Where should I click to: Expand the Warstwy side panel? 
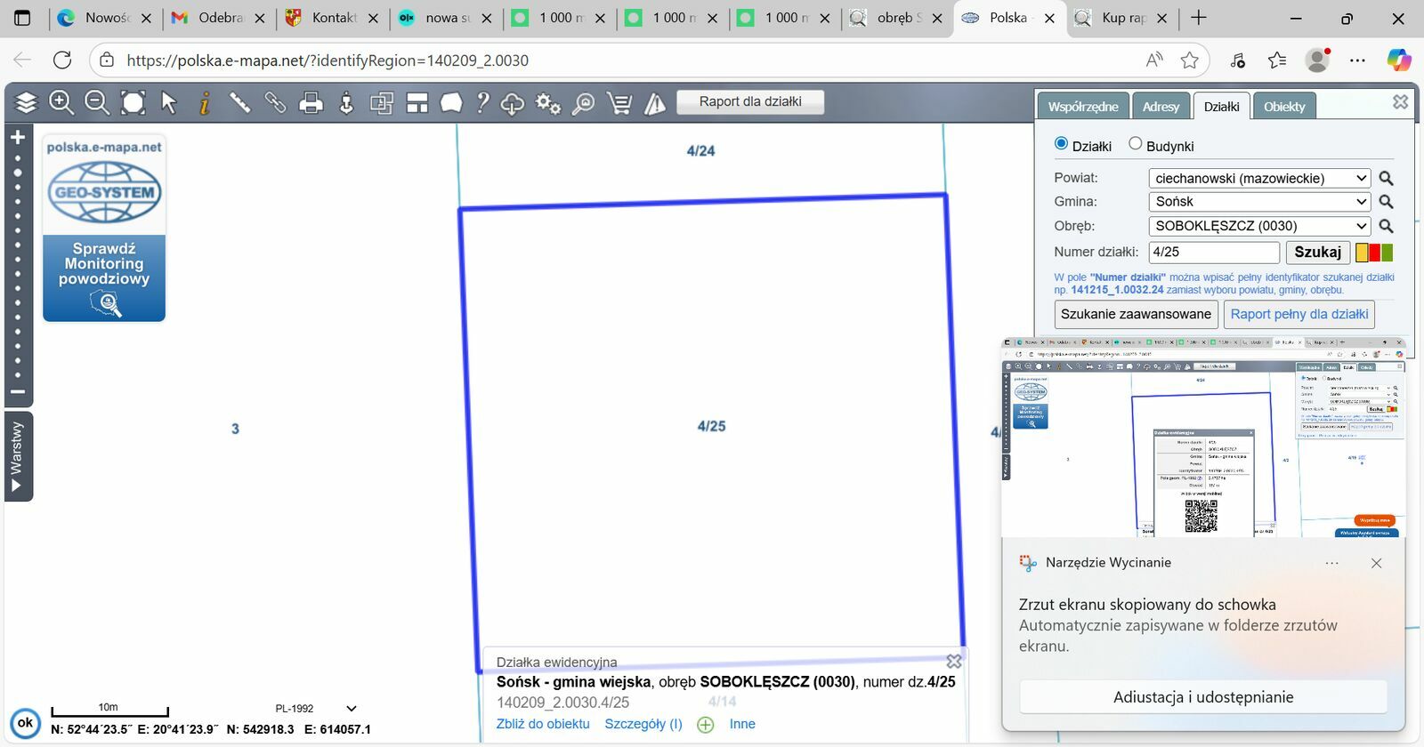click(19, 456)
